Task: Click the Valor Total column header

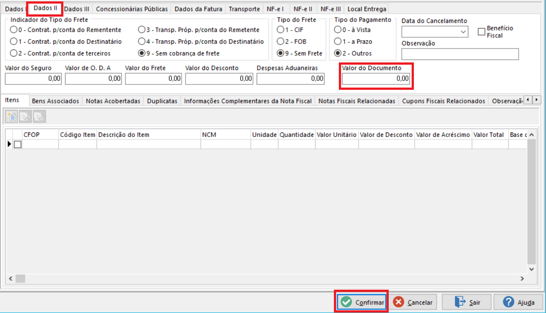Action: (x=490, y=135)
